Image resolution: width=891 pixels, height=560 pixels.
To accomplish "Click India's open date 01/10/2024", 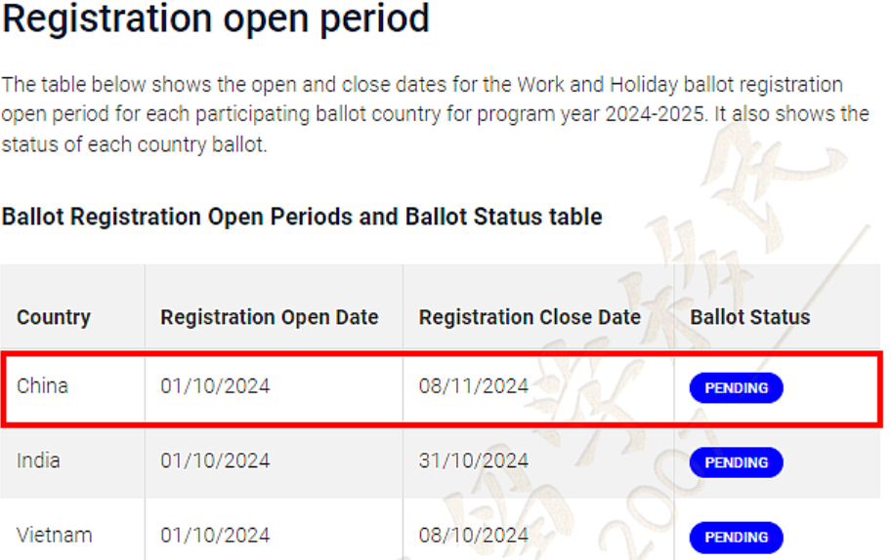I will click(x=215, y=460).
